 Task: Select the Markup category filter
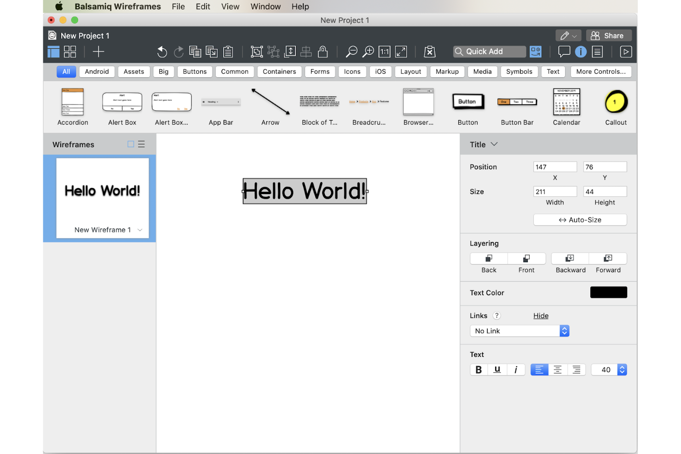[447, 71]
